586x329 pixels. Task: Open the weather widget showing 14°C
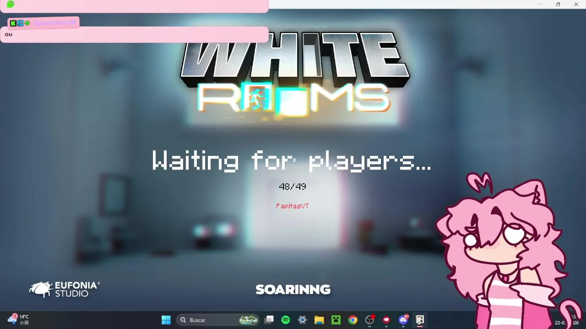[19, 319]
